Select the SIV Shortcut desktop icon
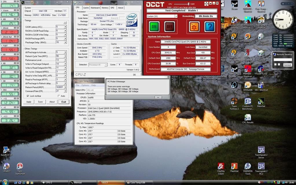 (x=261, y=86)
